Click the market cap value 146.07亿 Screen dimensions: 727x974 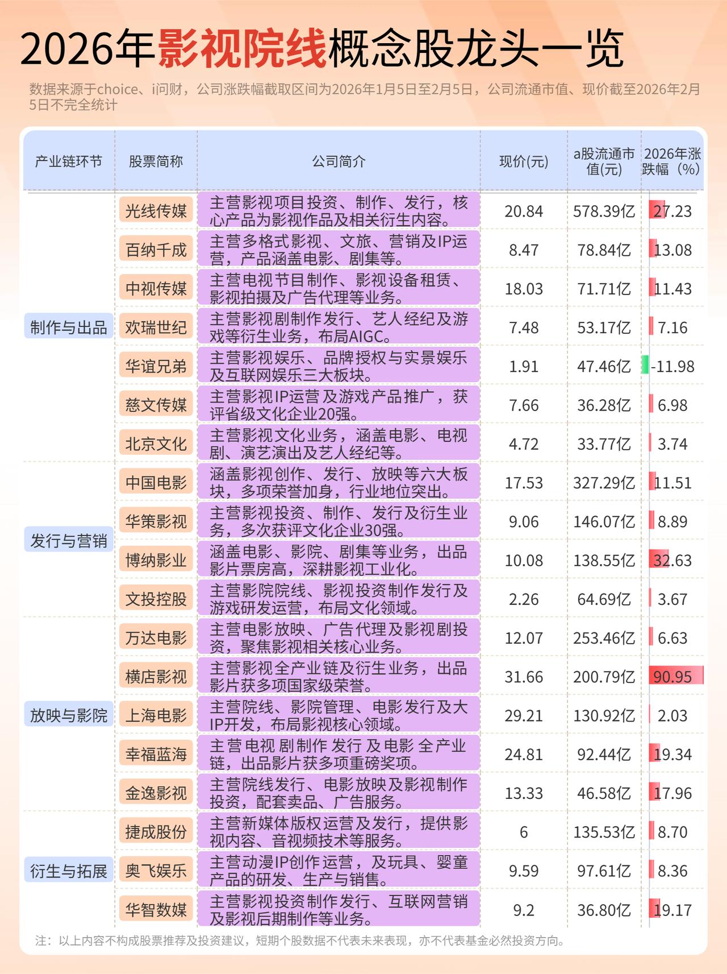coord(604,521)
